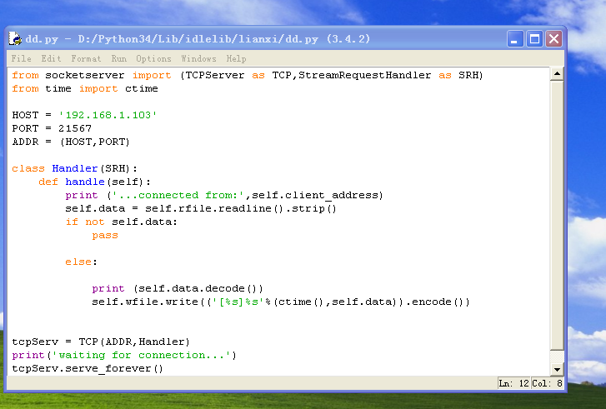Close the dd.py editor window
Image resolution: width=606 pixels, height=409 pixels.
point(553,39)
